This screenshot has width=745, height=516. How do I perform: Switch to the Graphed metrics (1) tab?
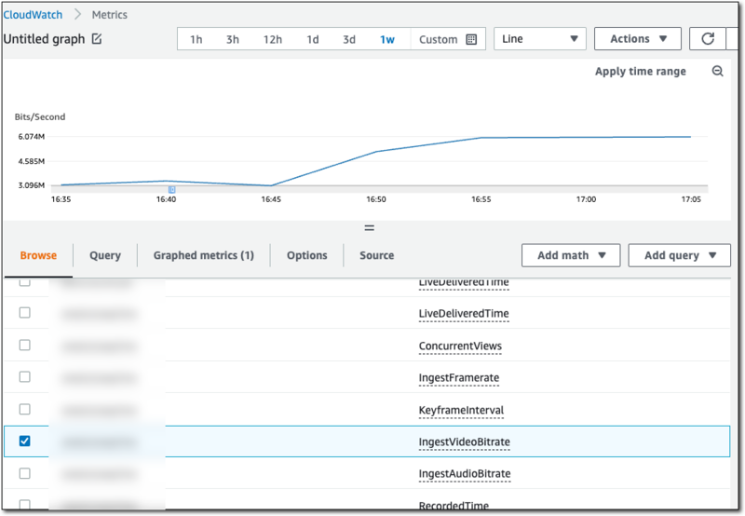(x=203, y=255)
